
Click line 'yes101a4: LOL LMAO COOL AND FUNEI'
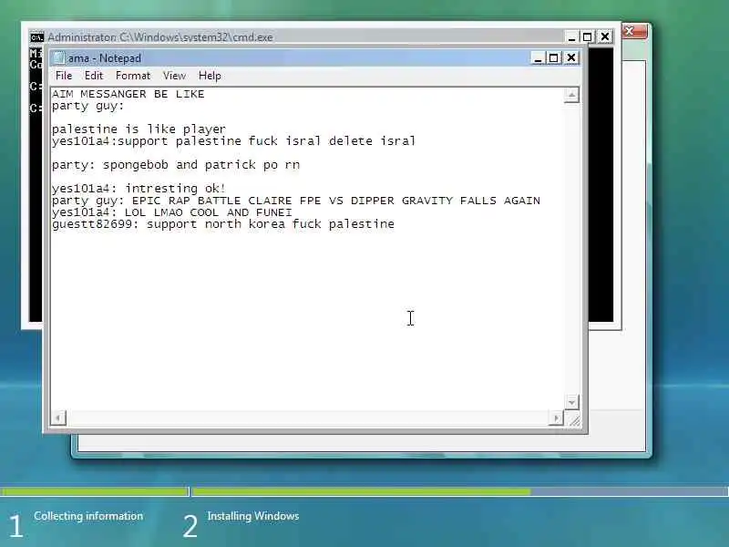(x=172, y=212)
